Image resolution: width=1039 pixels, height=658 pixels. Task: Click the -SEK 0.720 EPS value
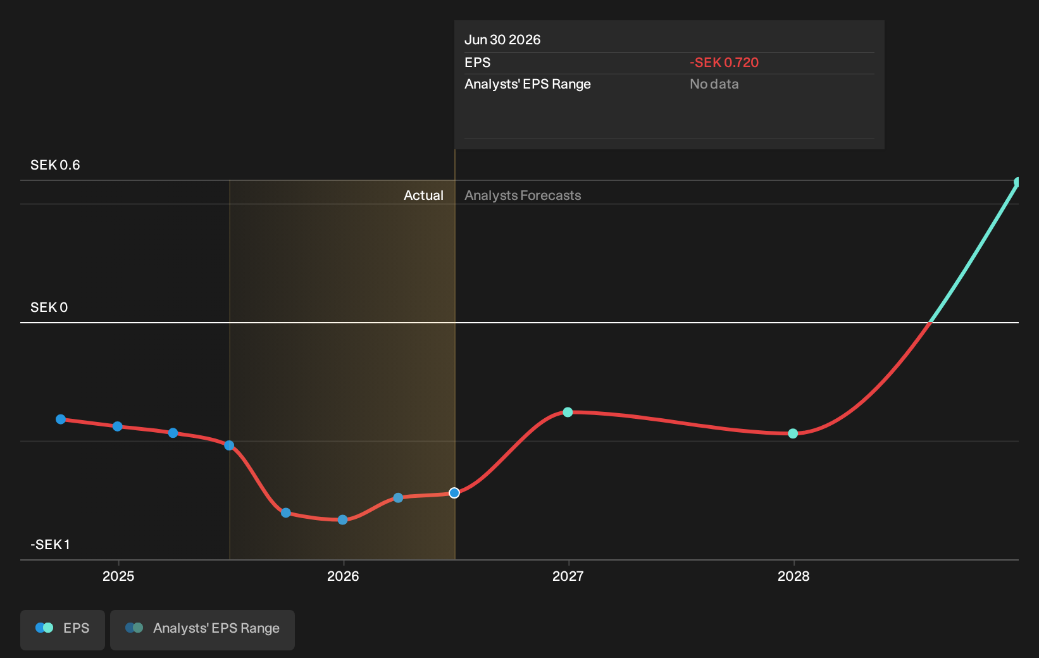(x=724, y=63)
